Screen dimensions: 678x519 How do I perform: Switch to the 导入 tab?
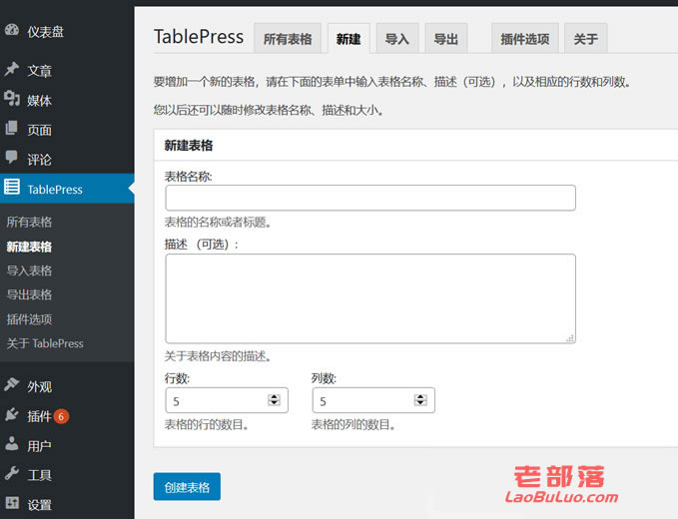[x=397, y=39]
